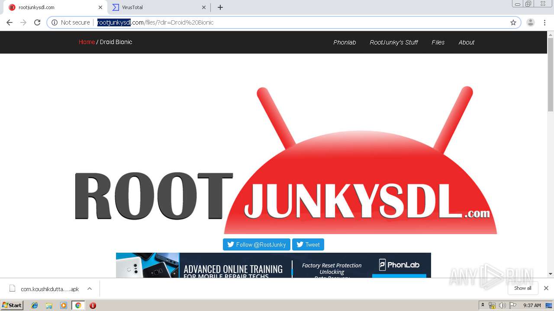Open the Chrome profile avatar
Viewport: 554px width, 311px height.
pyautogui.click(x=531, y=22)
